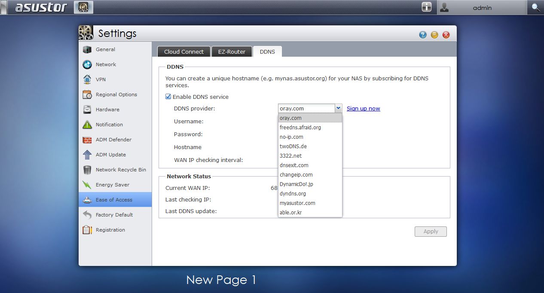Switch to the Cloud Connect tab
Screen dimensions: 544x293
tap(184, 52)
